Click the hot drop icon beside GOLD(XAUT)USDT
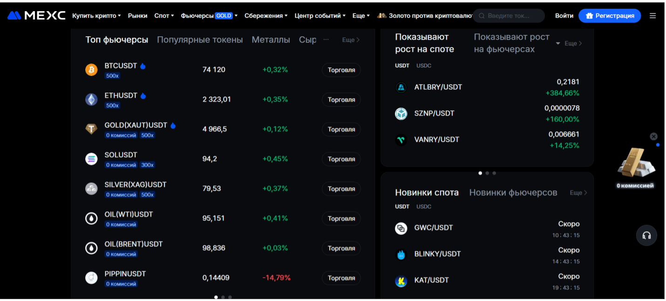666x301 pixels. click(x=173, y=126)
